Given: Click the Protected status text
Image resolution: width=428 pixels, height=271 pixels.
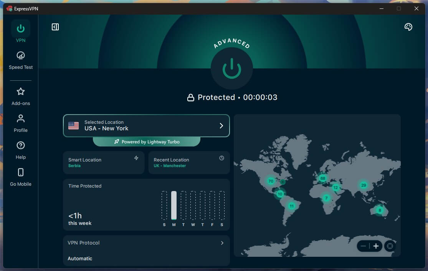Looking at the screenshot, I should pyautogui.click(x=216, y=97).
